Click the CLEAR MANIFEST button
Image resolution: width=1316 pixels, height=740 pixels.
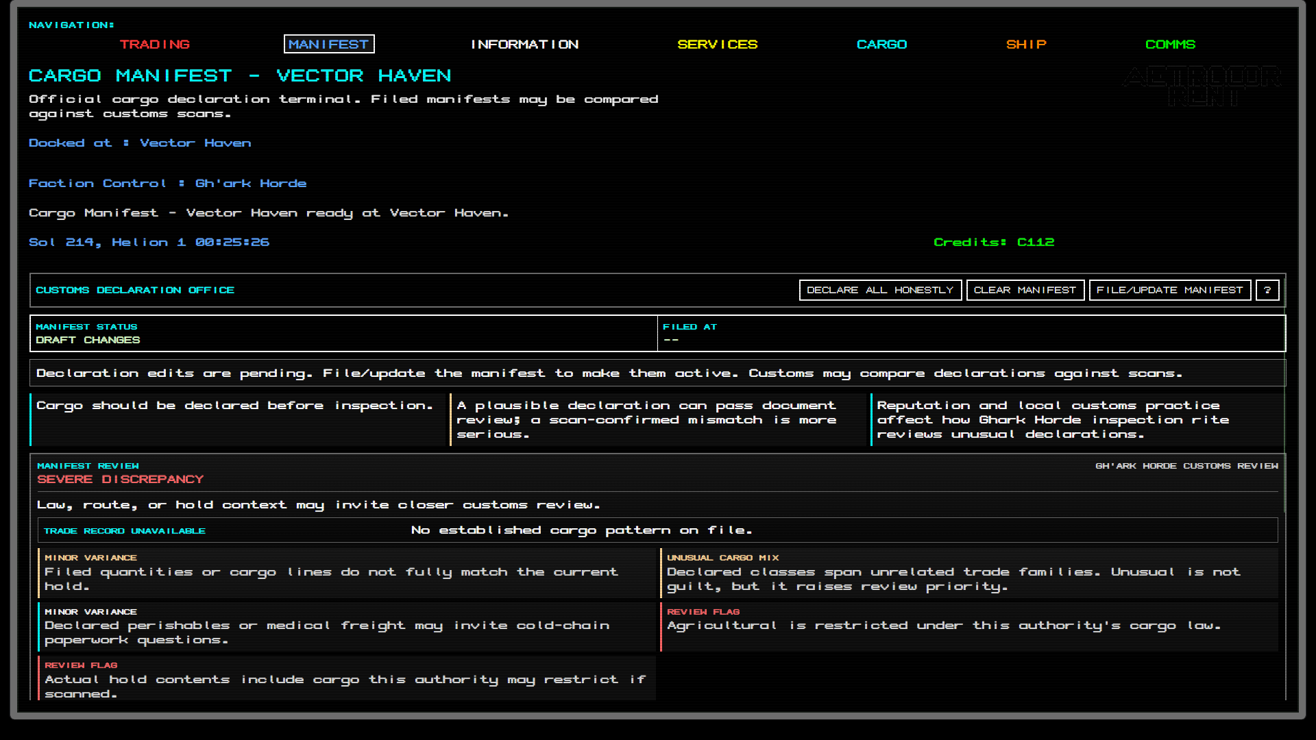[x=1025, y=290]
